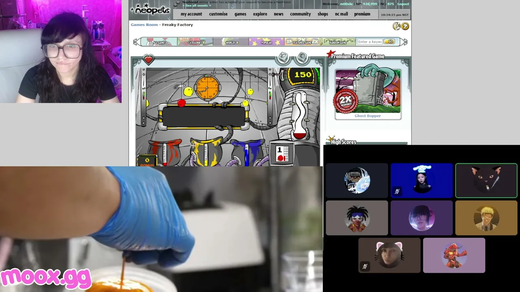Viewport: 520px width, 292px height.
Task: Select the blond anime man avatar tile
Action: (486, 218)
